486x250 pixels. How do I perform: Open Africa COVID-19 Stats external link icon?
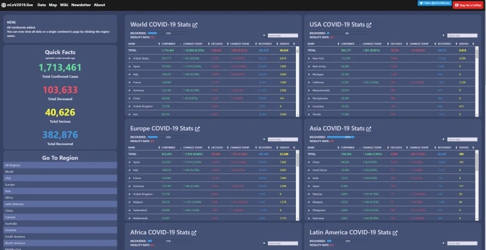(195, 232)
